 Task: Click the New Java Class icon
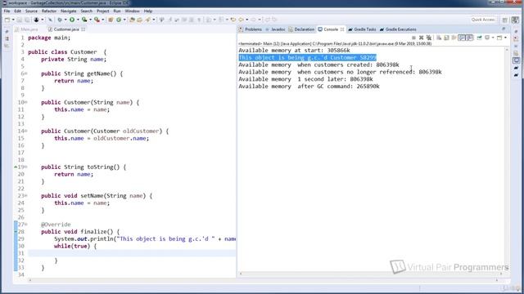[x=119, y=20]
